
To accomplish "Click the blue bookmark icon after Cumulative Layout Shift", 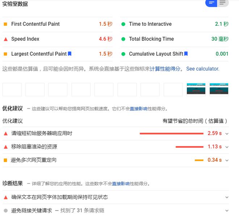I will (186, 54).
